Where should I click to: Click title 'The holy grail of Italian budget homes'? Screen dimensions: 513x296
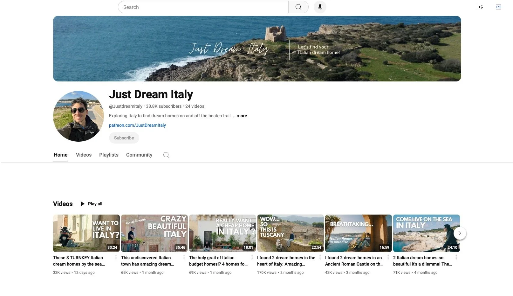pos(218,261)
